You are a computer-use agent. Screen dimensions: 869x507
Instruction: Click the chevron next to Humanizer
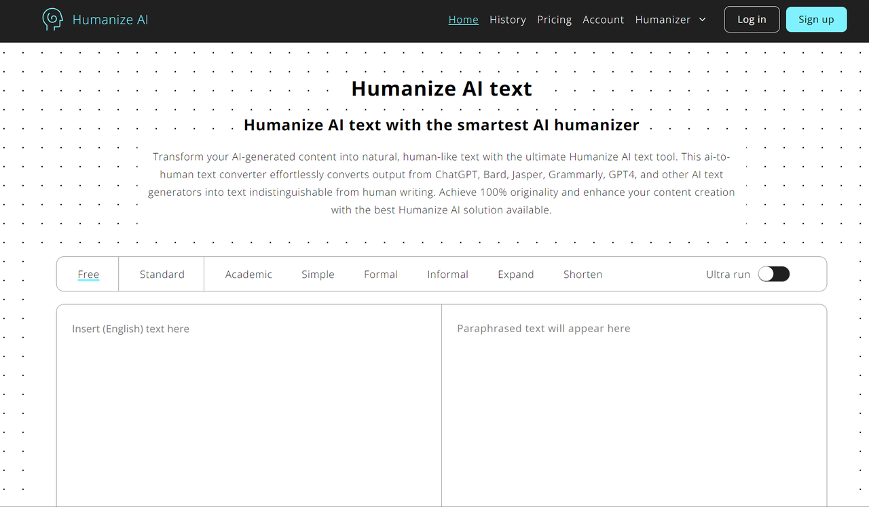click(x=702, y=20)
